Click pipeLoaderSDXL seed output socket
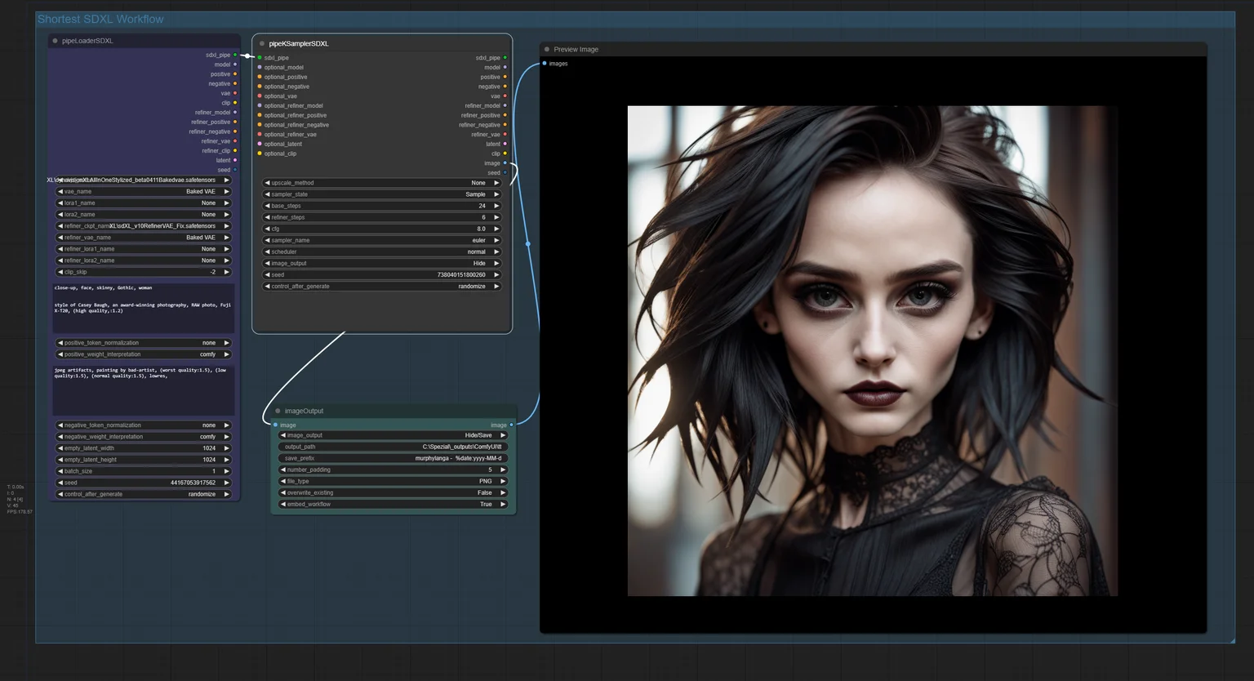Image resolution: width=1254 pixels, height=681 pixels. tap(235, 170)
